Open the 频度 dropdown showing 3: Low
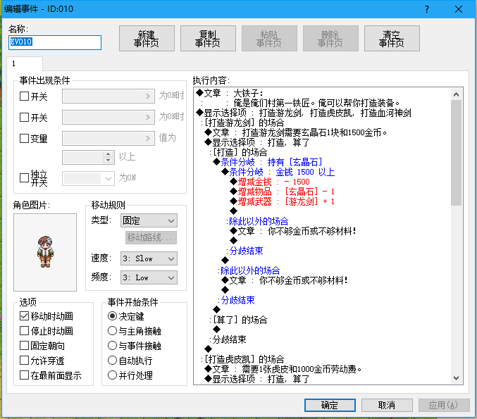This screenshot has width=477, height=419. (x=149, y=277)
